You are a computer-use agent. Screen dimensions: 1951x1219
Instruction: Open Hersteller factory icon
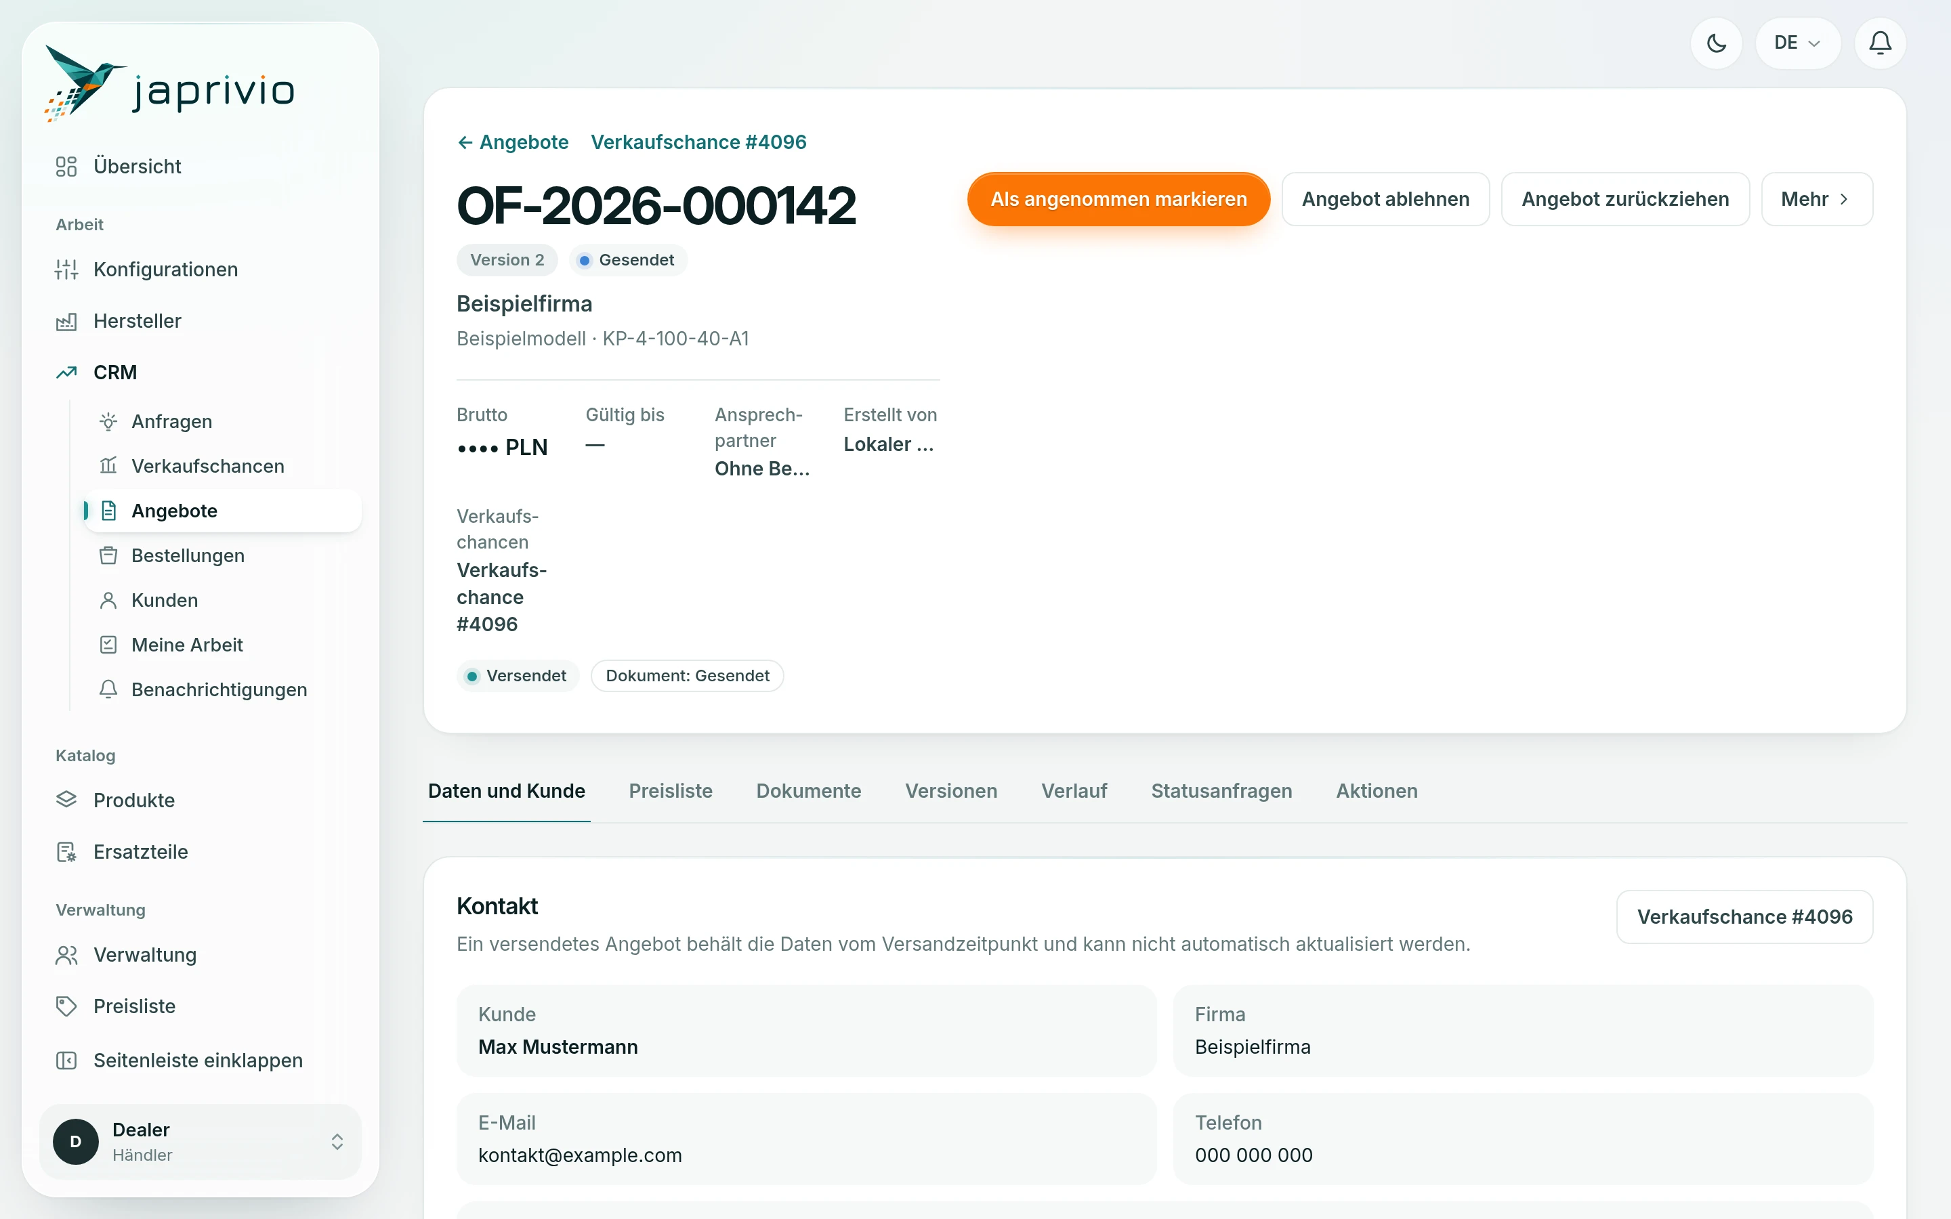(66, 321)
